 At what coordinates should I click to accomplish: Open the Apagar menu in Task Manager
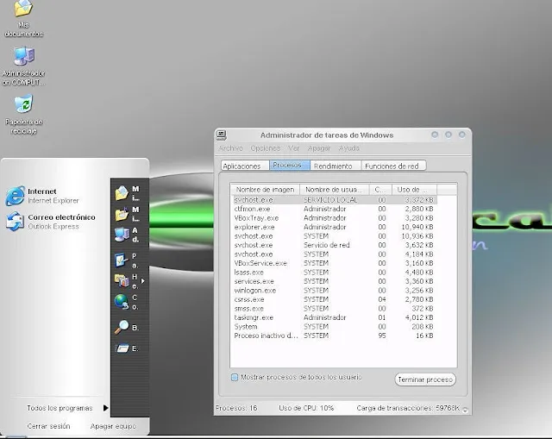point(319,148)
